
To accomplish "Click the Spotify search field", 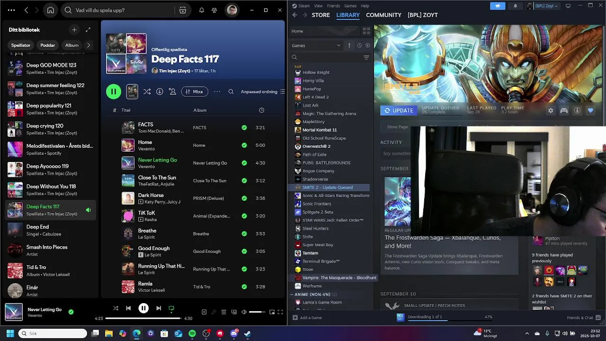I will tap(125, 10).
